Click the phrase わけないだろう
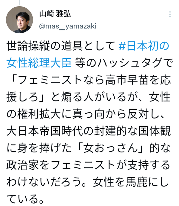Image resolution: width=179 pixels, height=206 pixels. coord(44,182)
